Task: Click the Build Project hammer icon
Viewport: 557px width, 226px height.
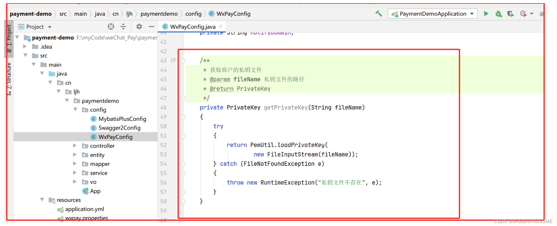Action: click(378, 13)
